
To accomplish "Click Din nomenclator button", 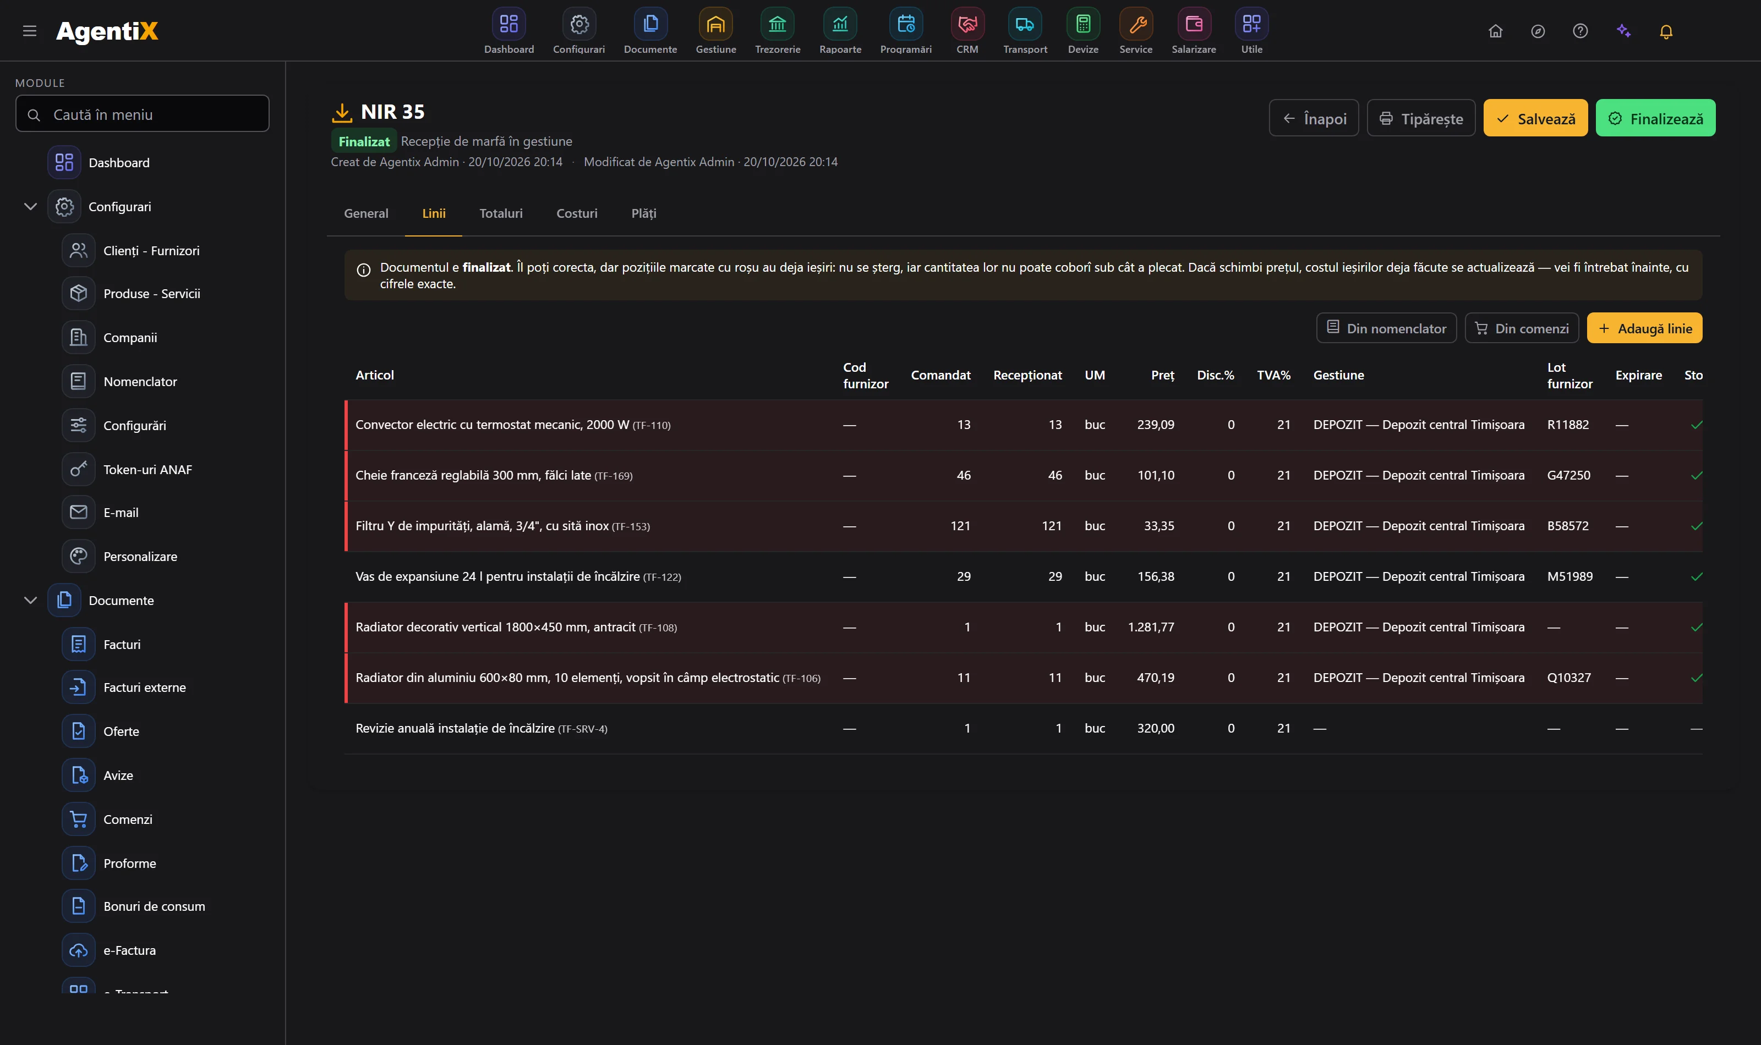I will click(x=1386, y=328).
